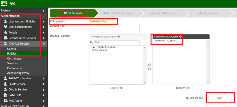This screenshot has width=237, height=107.
Task: Click the magnifier search icon
Action: tap(91, 42)
